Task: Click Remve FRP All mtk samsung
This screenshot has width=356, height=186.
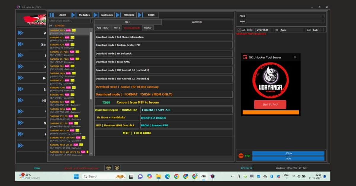Action: [x=164, y=87]
